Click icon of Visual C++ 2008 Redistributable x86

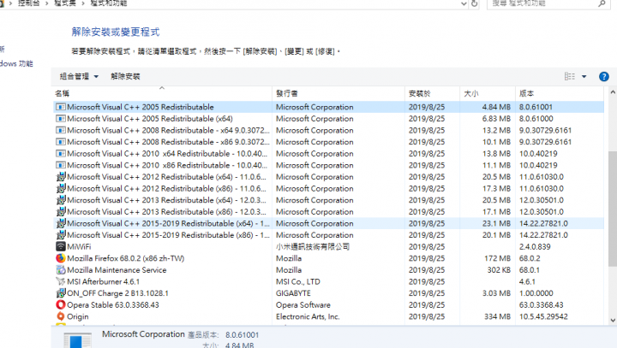[61, 142]
